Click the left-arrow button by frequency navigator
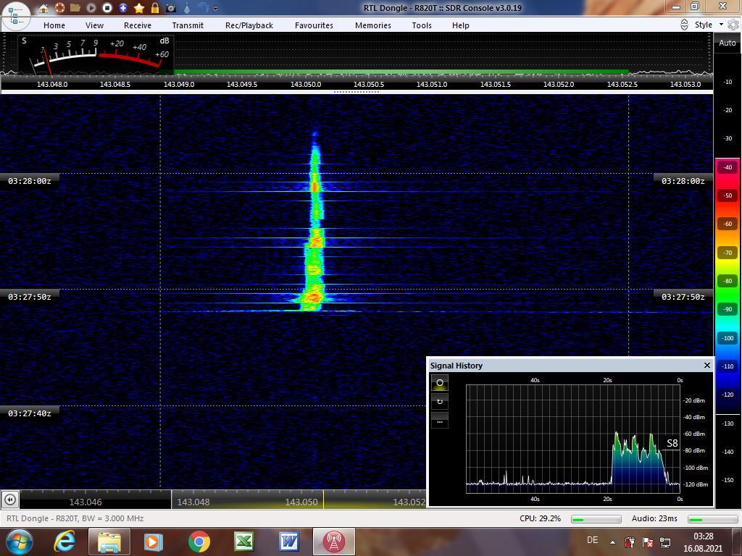742x556 pixels. pyautogui.click(x=10, y=500)
